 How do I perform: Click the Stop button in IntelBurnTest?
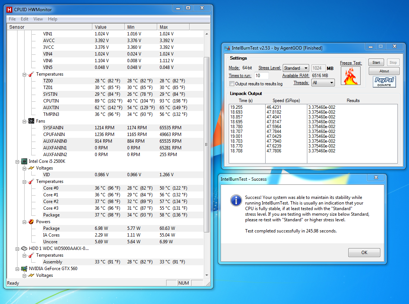(x=393, y=63)
